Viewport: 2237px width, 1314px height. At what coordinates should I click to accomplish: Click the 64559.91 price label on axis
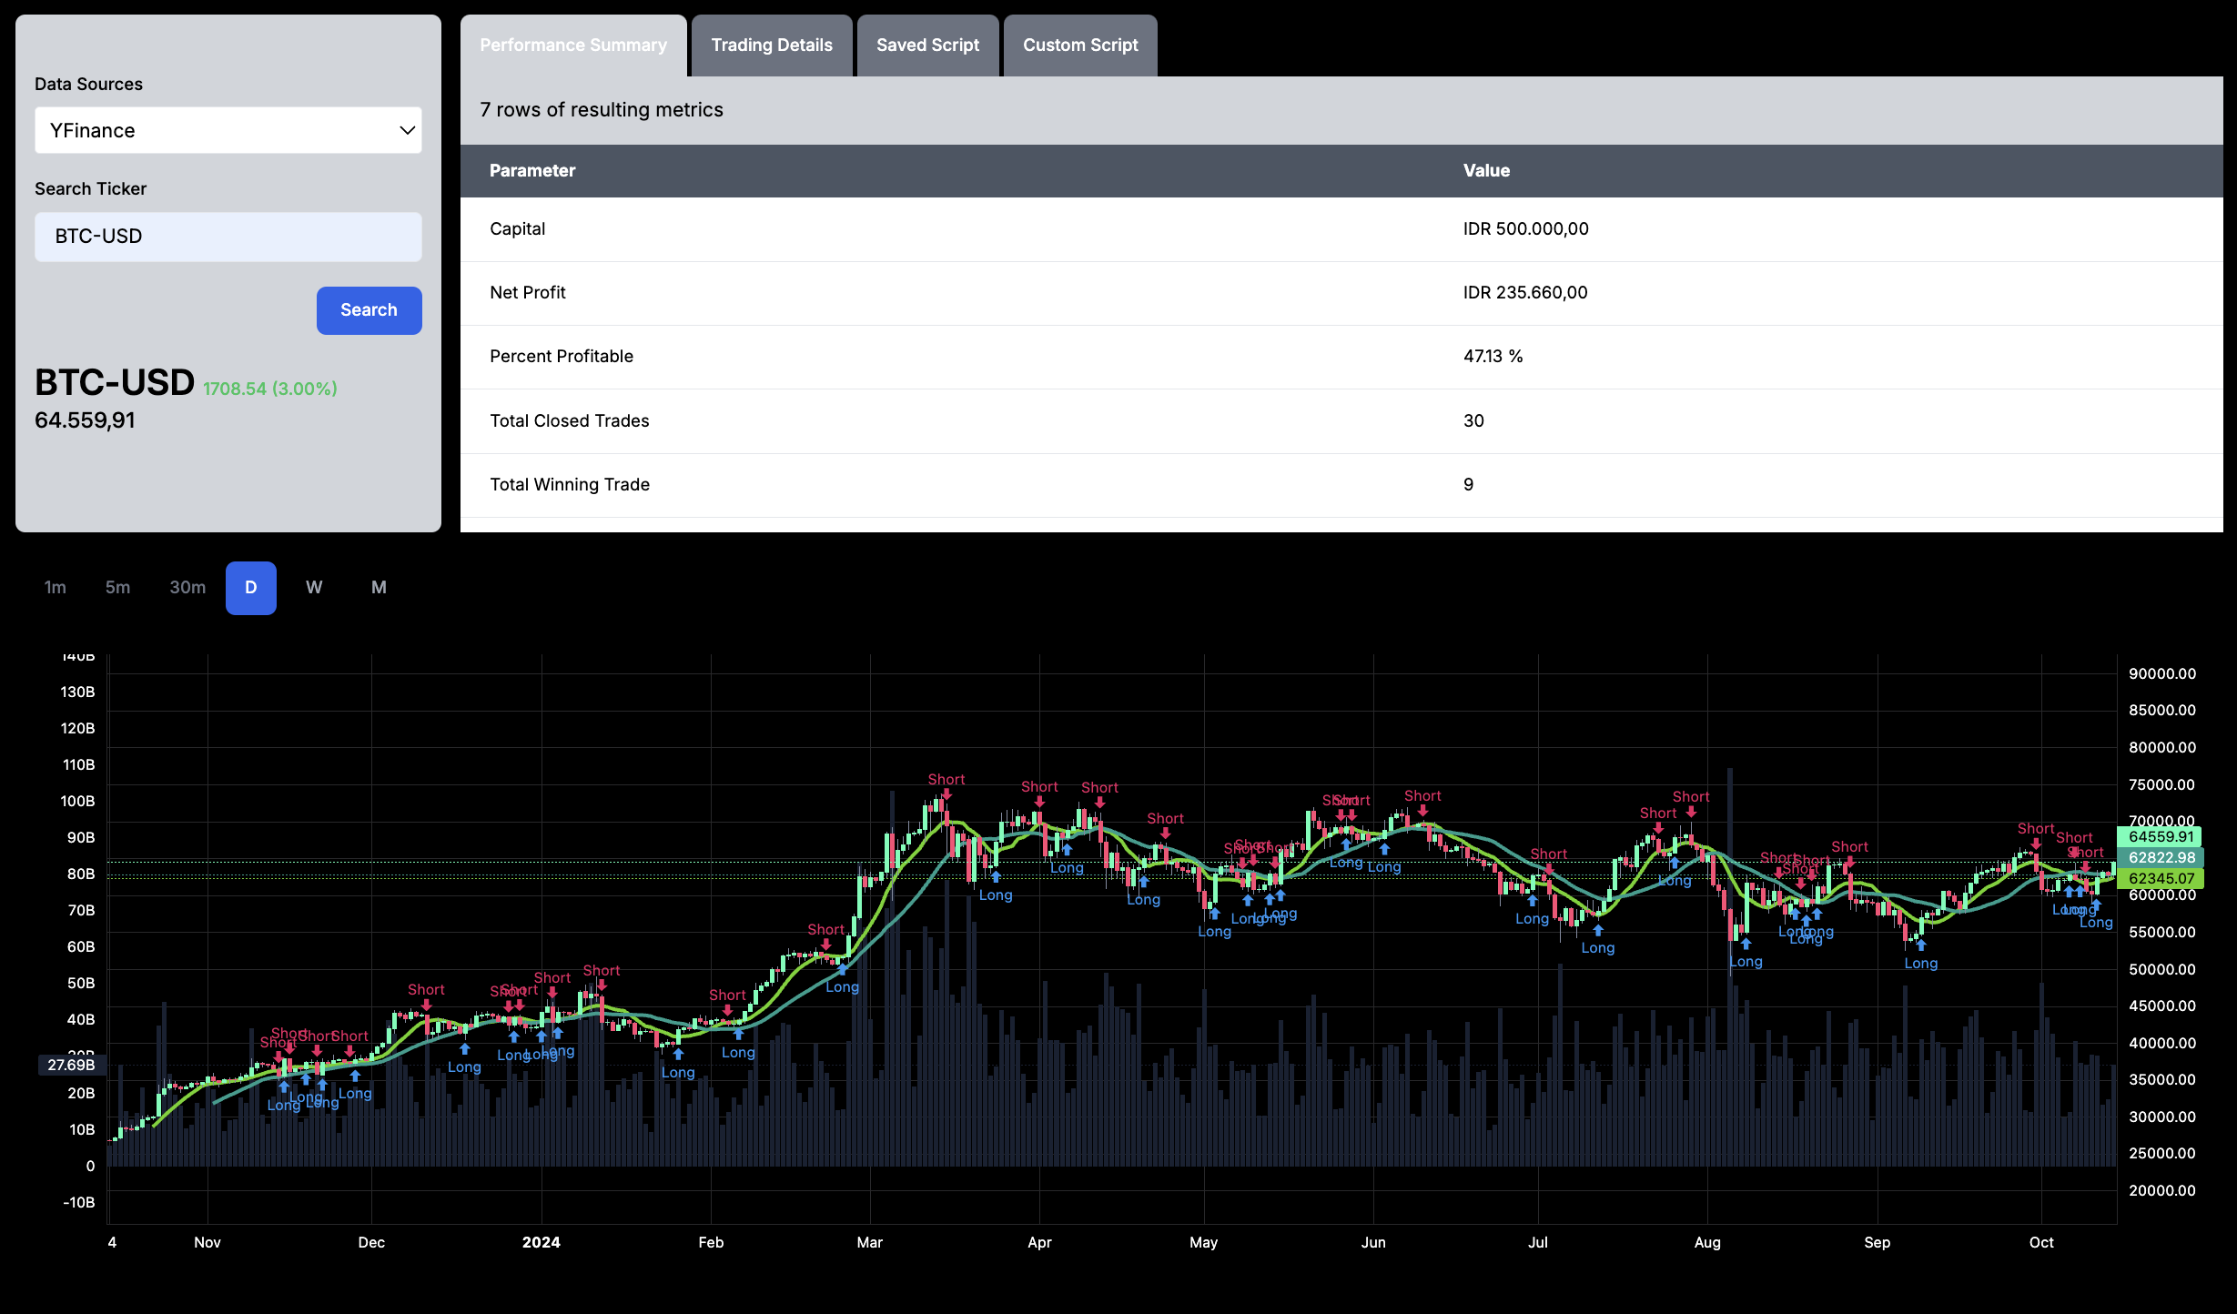(x=2161, y=836)
